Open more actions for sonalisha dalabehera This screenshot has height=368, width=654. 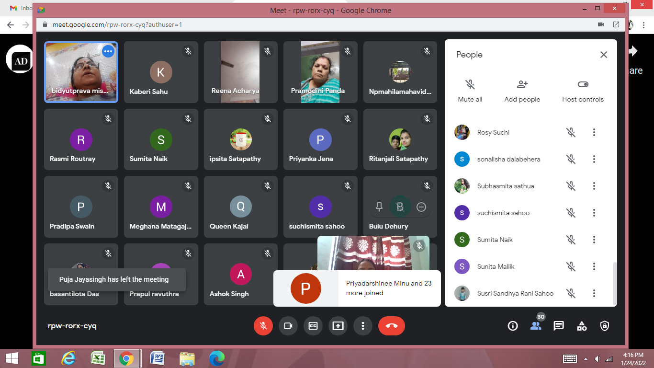pos(594,159)
